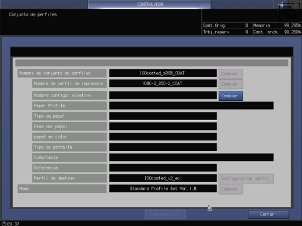Select the Standard Profile Set Ver.1.0 memo field
The image size is (302, 226).
tap(163, 189)
